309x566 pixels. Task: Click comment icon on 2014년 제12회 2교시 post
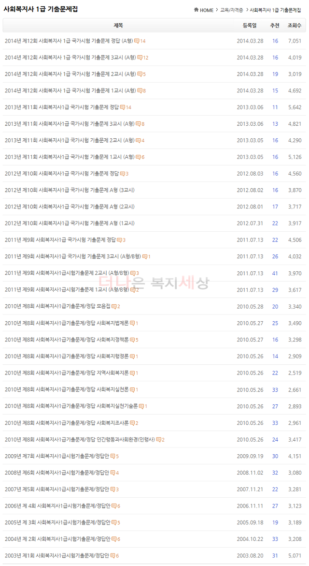pos(140,74)
